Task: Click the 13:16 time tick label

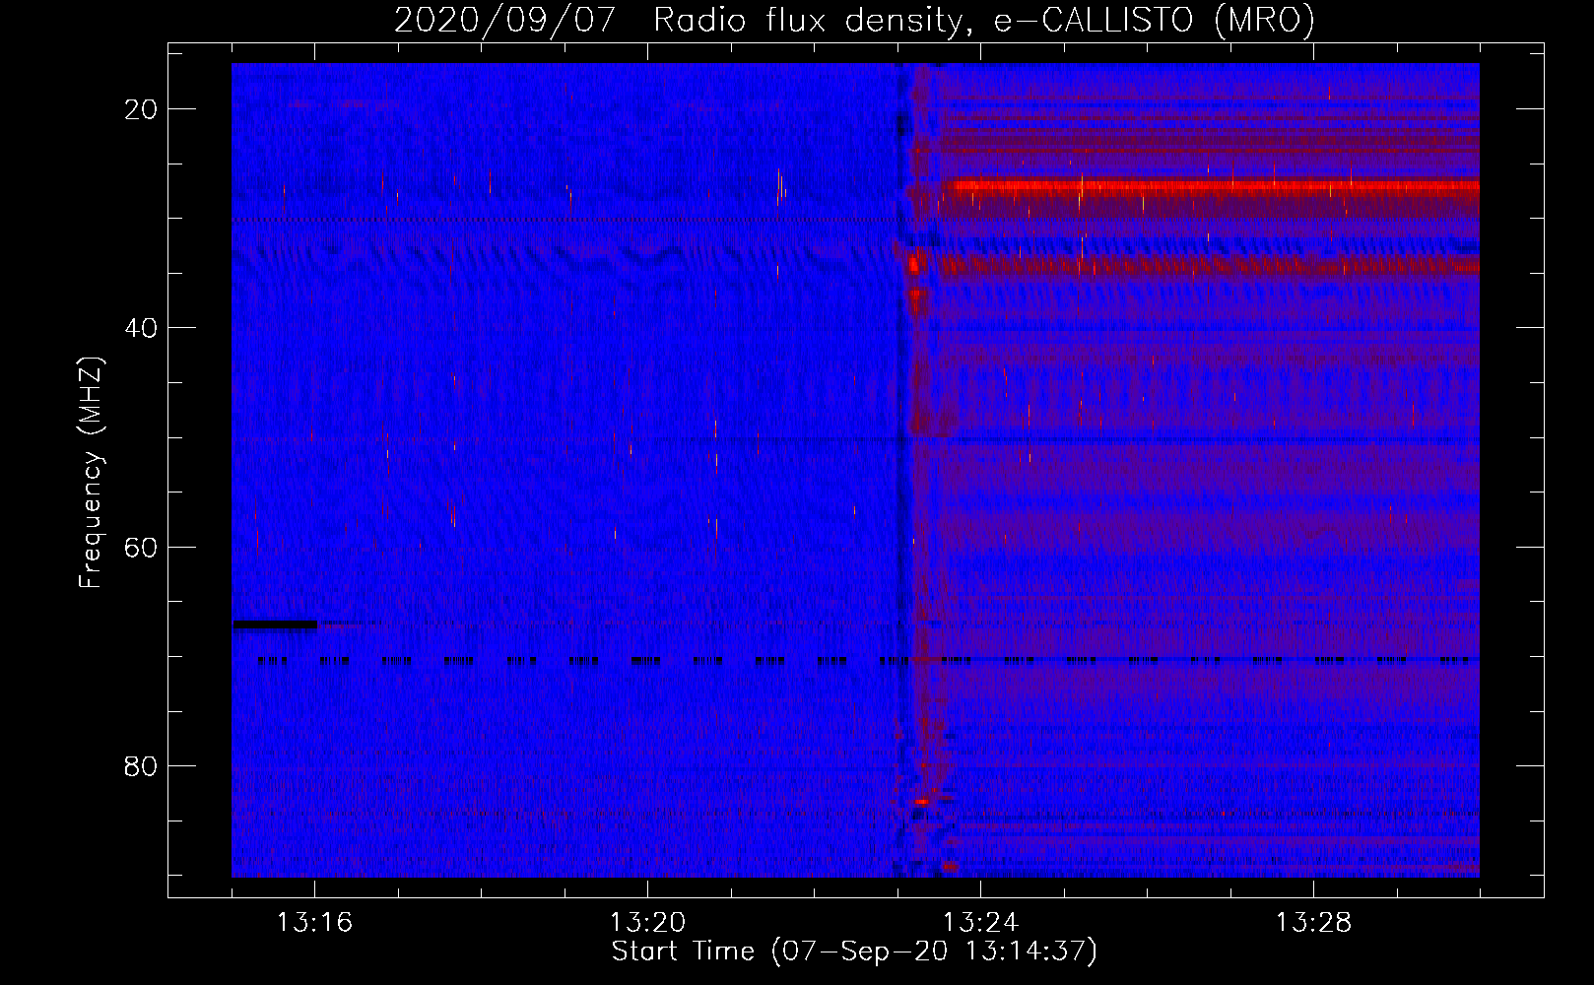Action: 314,923
